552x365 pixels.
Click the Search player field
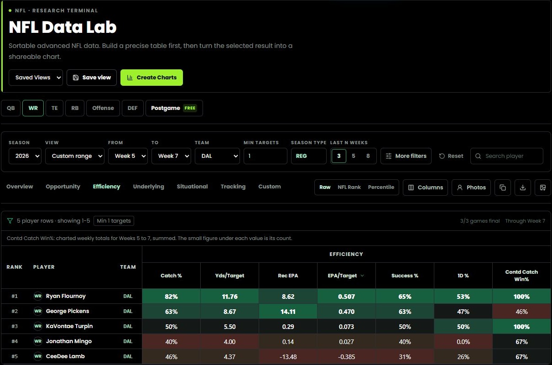(506, 156)
